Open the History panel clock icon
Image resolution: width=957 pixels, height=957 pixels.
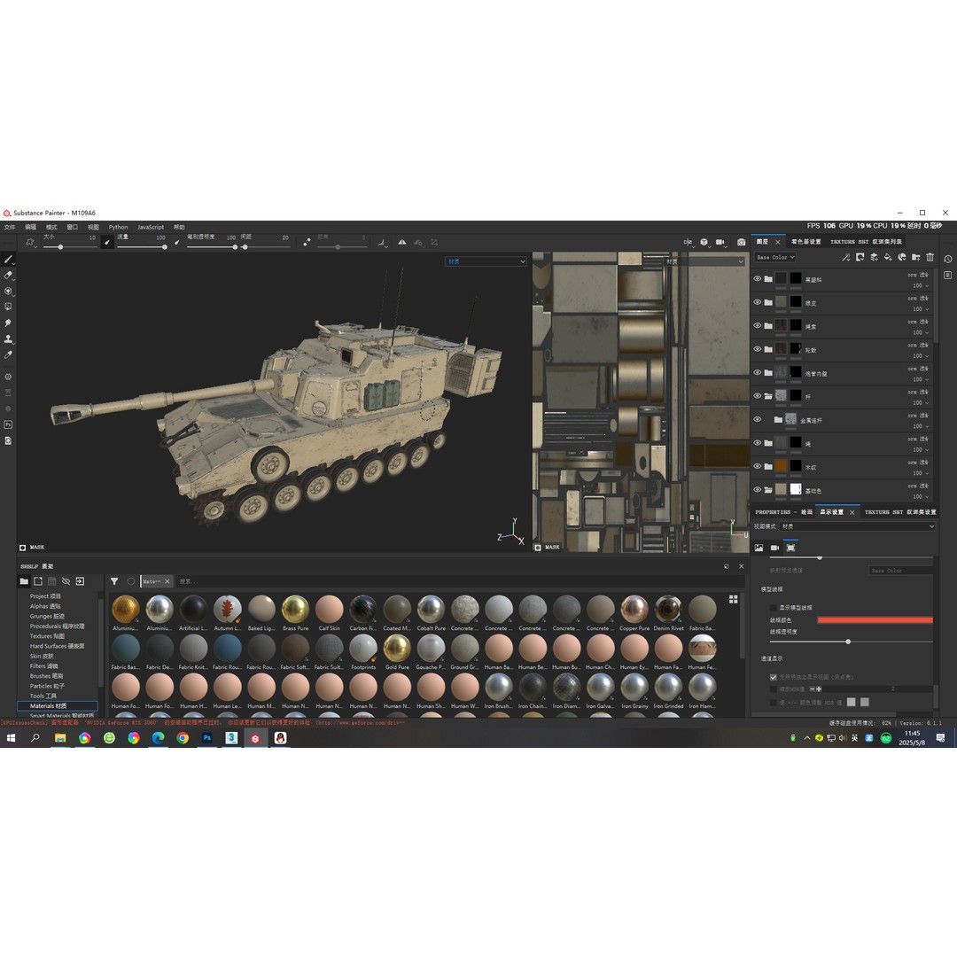click(948, 259)
